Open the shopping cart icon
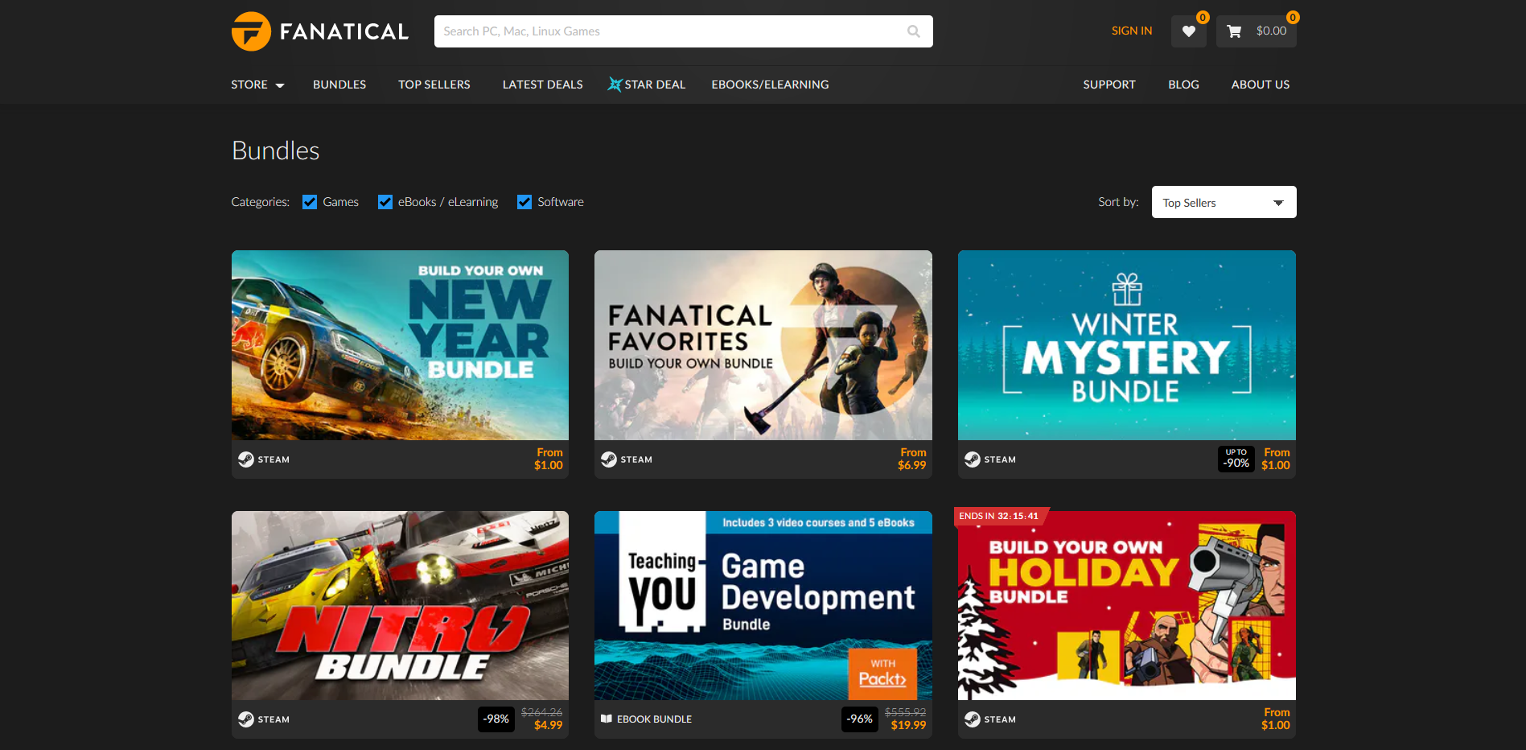The image size is (1526, 750). coord(1234,31)
